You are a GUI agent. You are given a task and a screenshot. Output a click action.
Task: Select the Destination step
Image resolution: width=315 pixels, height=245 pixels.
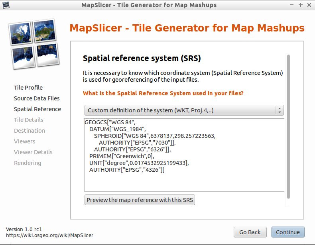(30, 131)
